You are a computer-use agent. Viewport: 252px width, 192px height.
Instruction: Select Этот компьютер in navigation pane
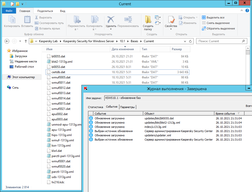23,77
